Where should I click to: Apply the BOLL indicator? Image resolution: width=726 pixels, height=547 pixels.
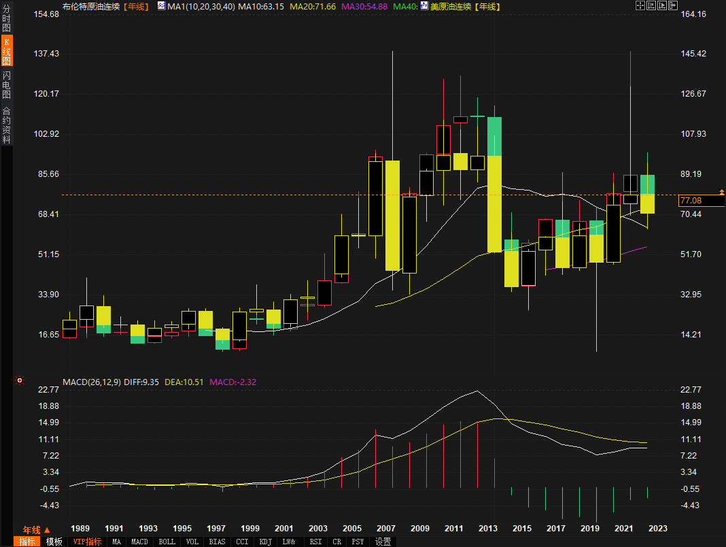tap(166, 542)
